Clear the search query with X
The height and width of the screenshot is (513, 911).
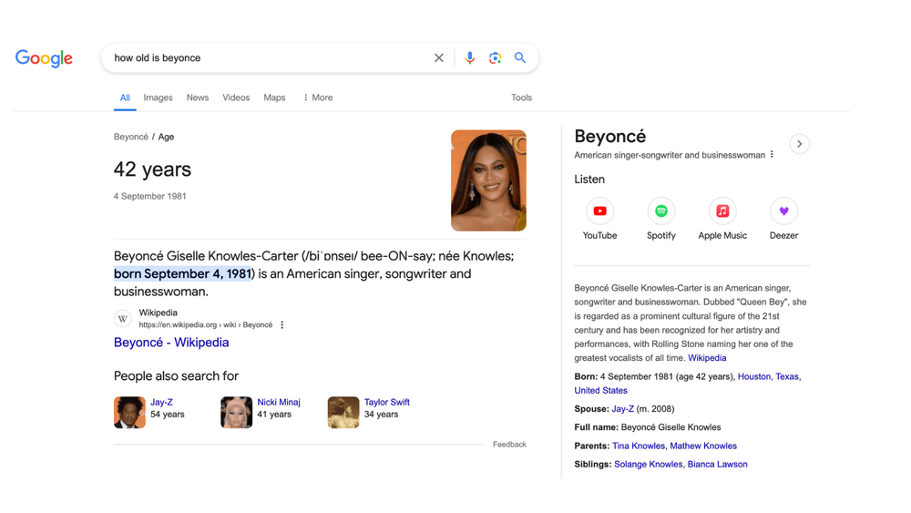[439, 57]
